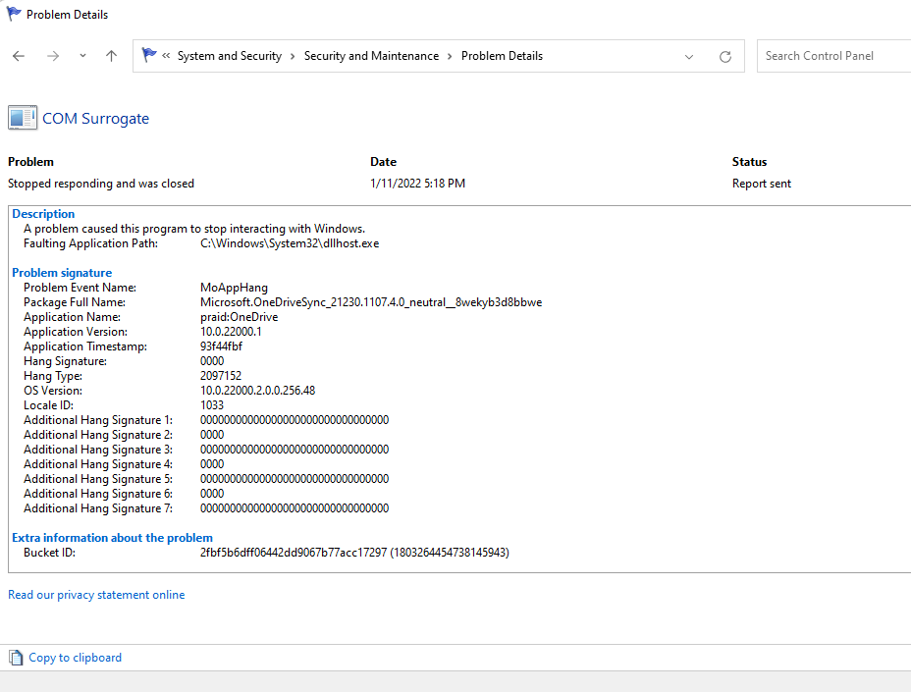
Task: Go to Security and Maintenance breadcrumb
Action: [x=371, y=56]
